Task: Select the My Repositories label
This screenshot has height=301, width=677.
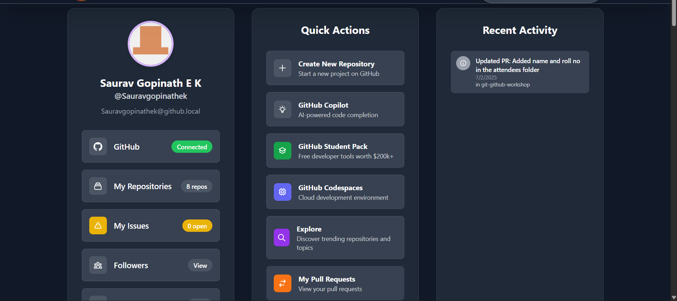Action: (143, 186)
